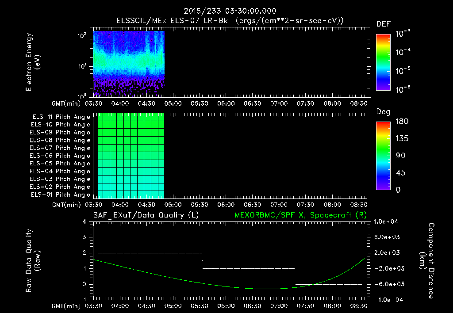Click the Electron Energy (eV) axis label
Image resolution: width=453 pixels, height=313 pixels.
[33, 62]
